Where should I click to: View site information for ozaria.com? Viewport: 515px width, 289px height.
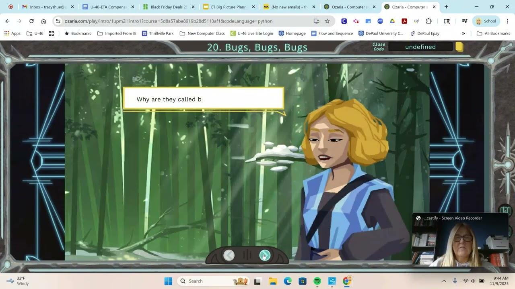58,21
